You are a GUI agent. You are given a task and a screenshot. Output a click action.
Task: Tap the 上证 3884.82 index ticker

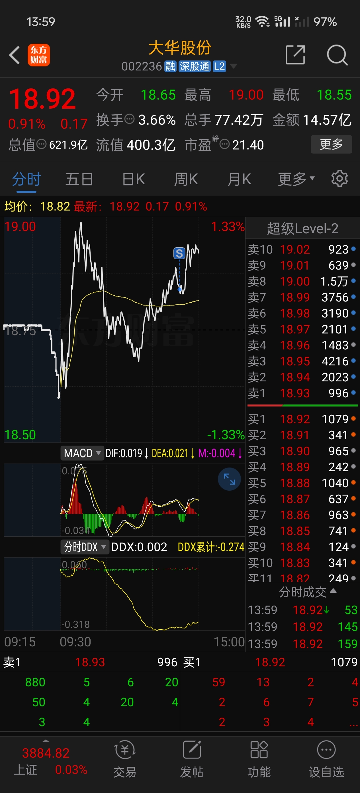coord(50,761)
